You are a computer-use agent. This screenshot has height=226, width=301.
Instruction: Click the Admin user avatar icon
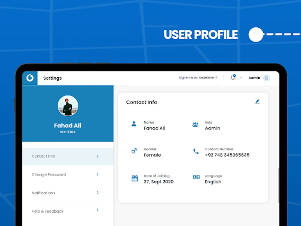click(266, 78)
